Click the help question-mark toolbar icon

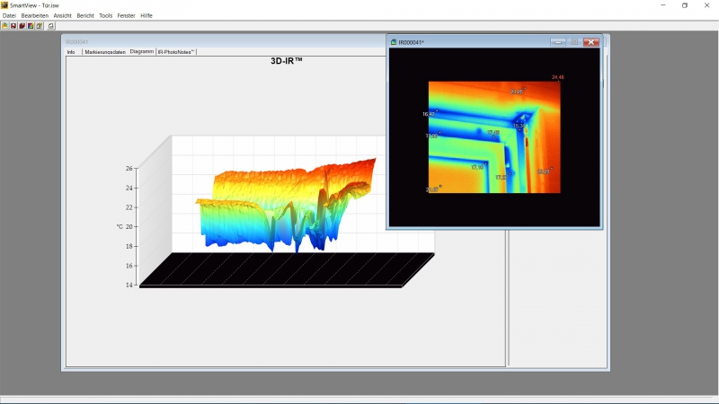[39, 26]
